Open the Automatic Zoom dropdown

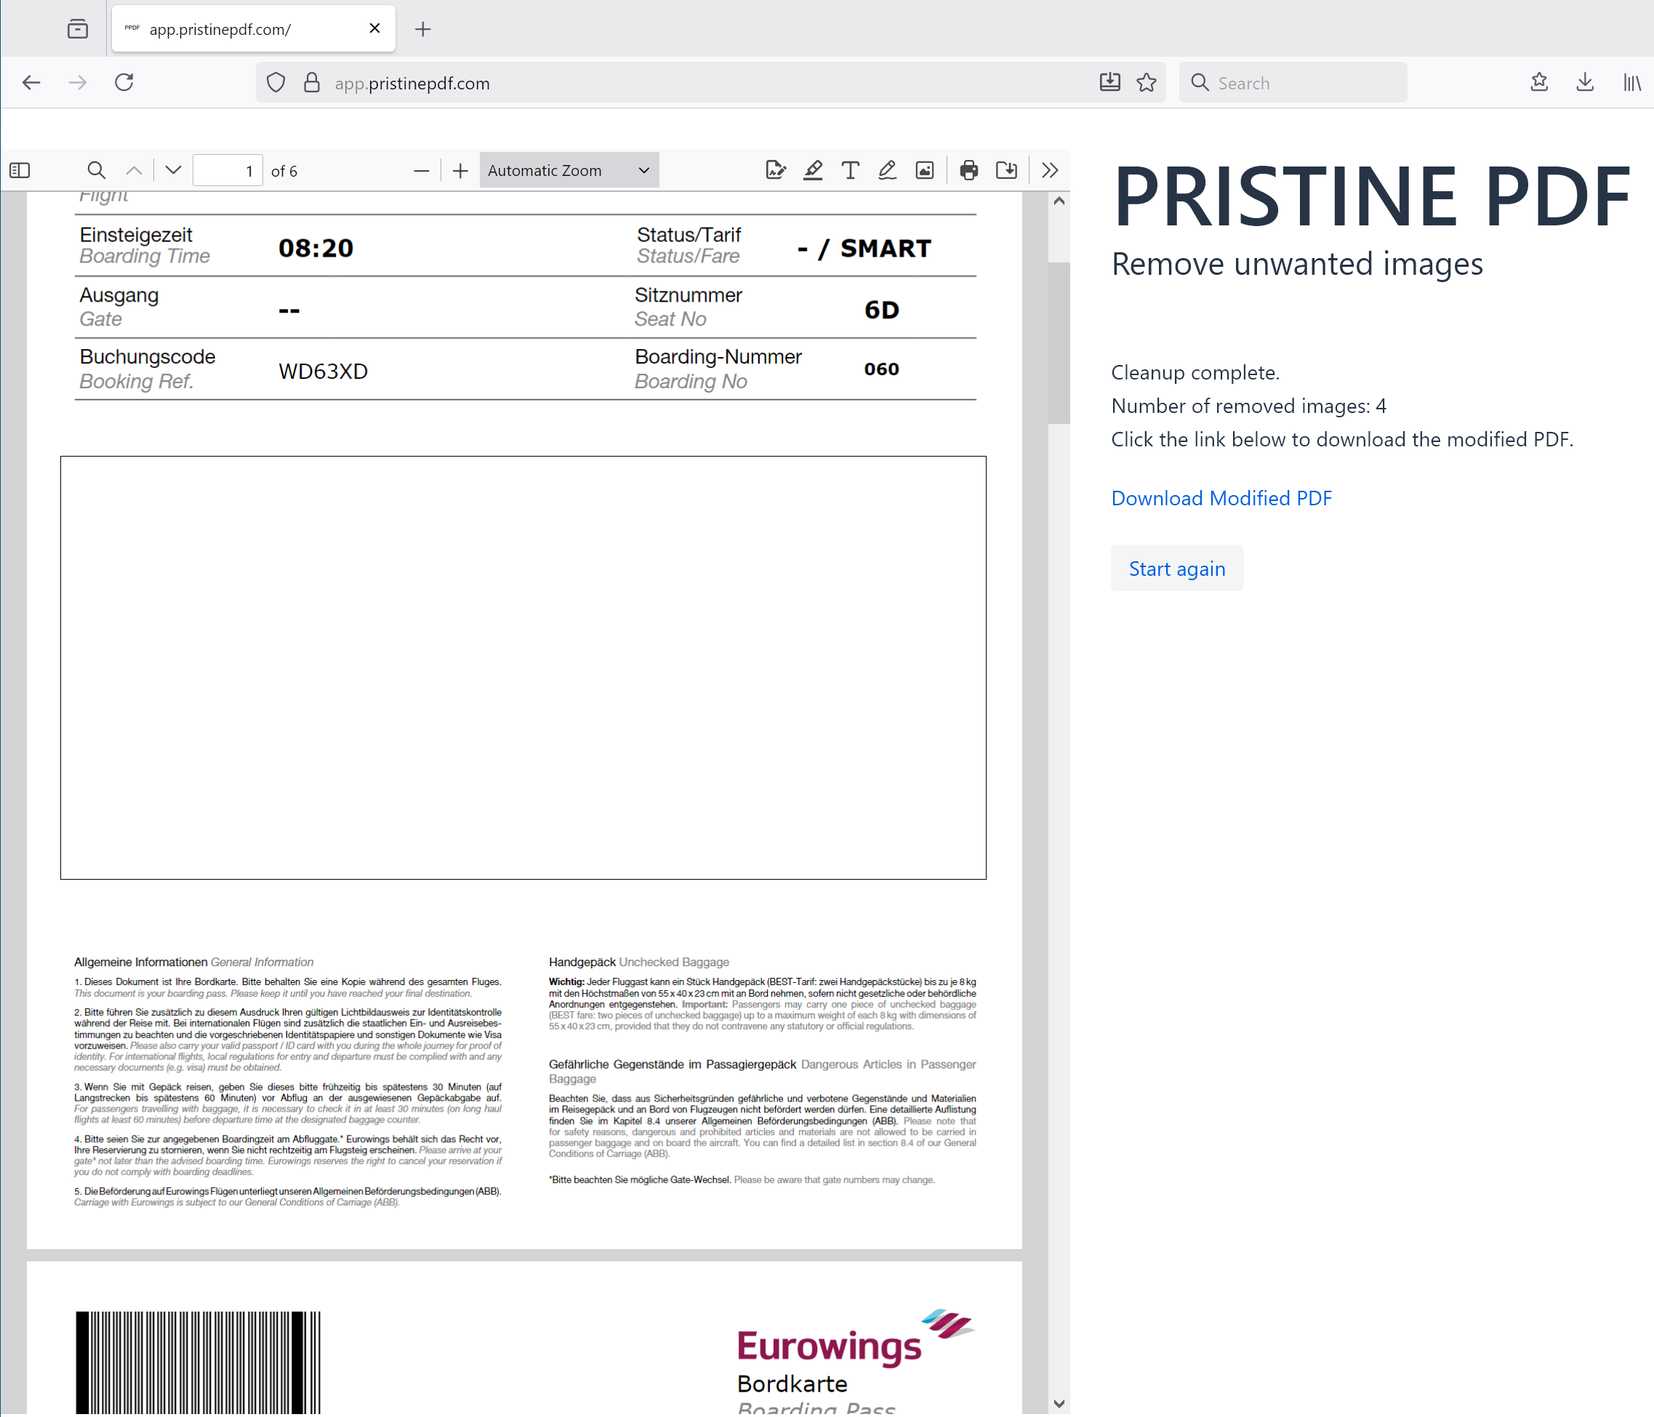(x=569, y=170)
